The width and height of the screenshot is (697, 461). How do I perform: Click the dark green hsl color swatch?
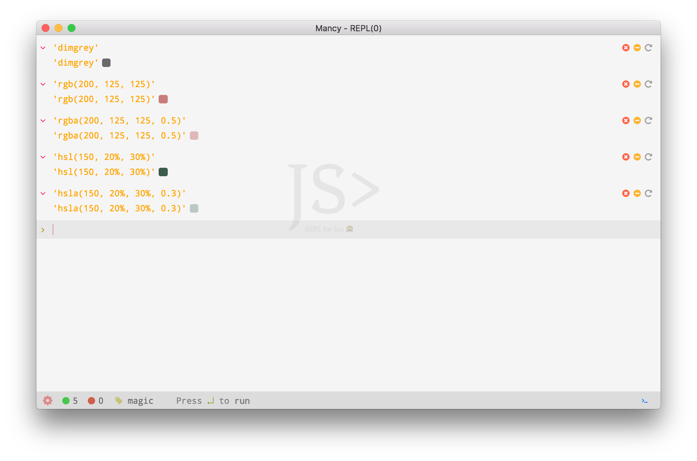click(163, 172)
